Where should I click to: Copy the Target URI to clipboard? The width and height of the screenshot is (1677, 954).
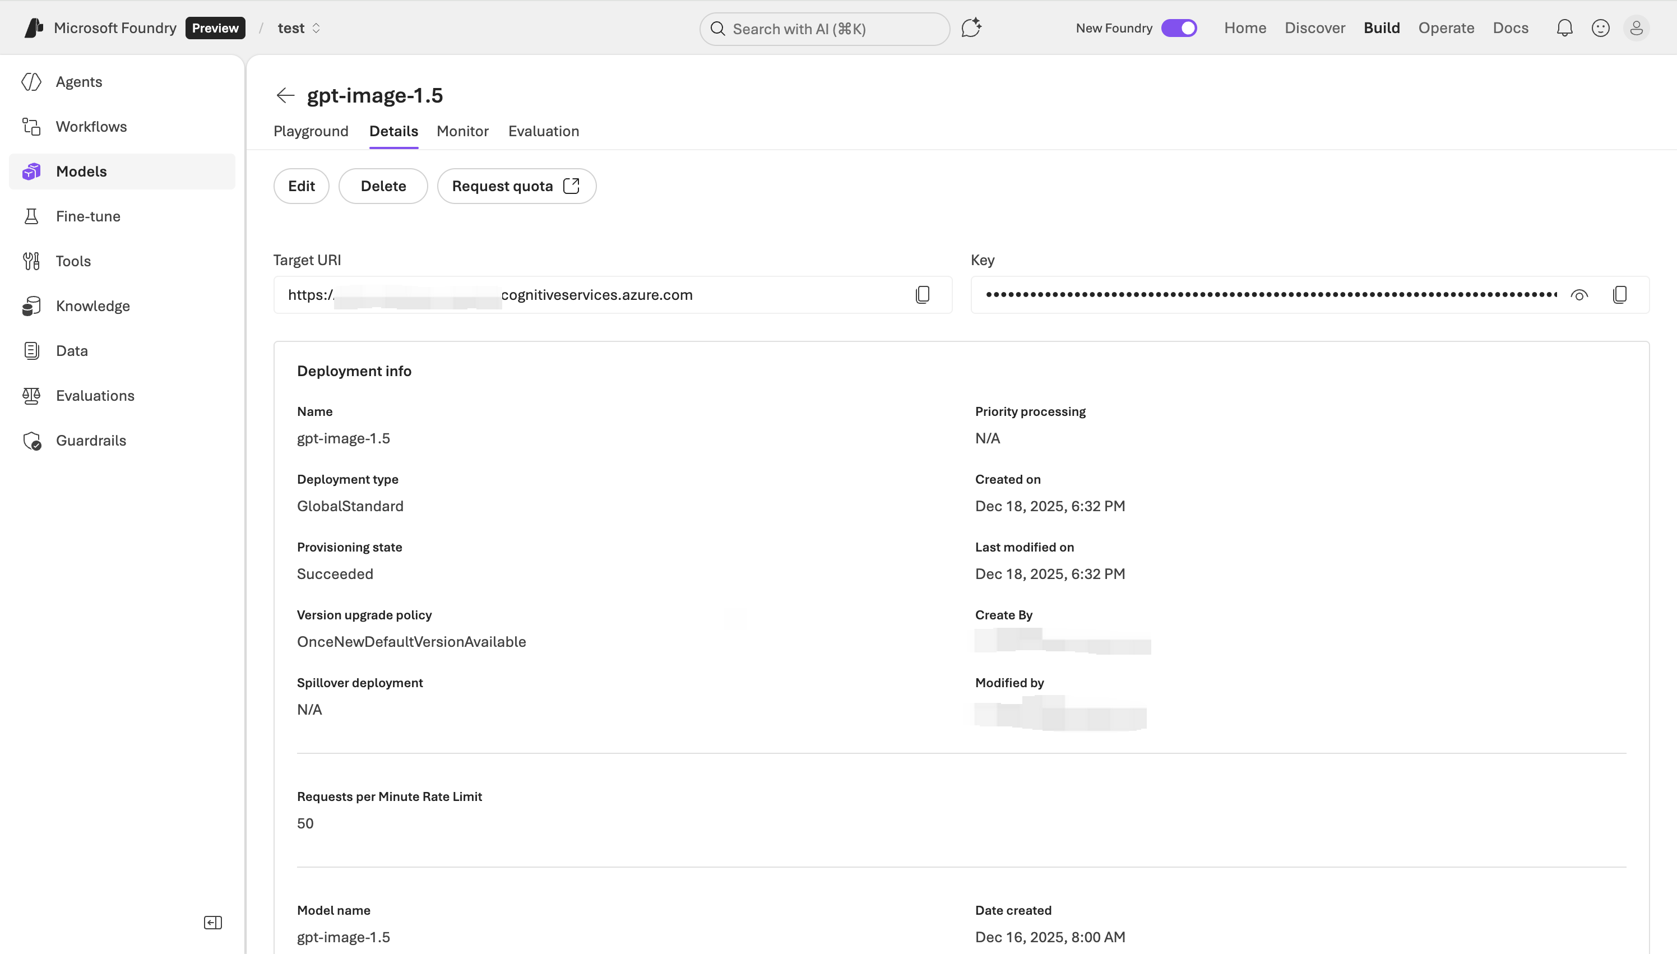click(x=923, y=295)
